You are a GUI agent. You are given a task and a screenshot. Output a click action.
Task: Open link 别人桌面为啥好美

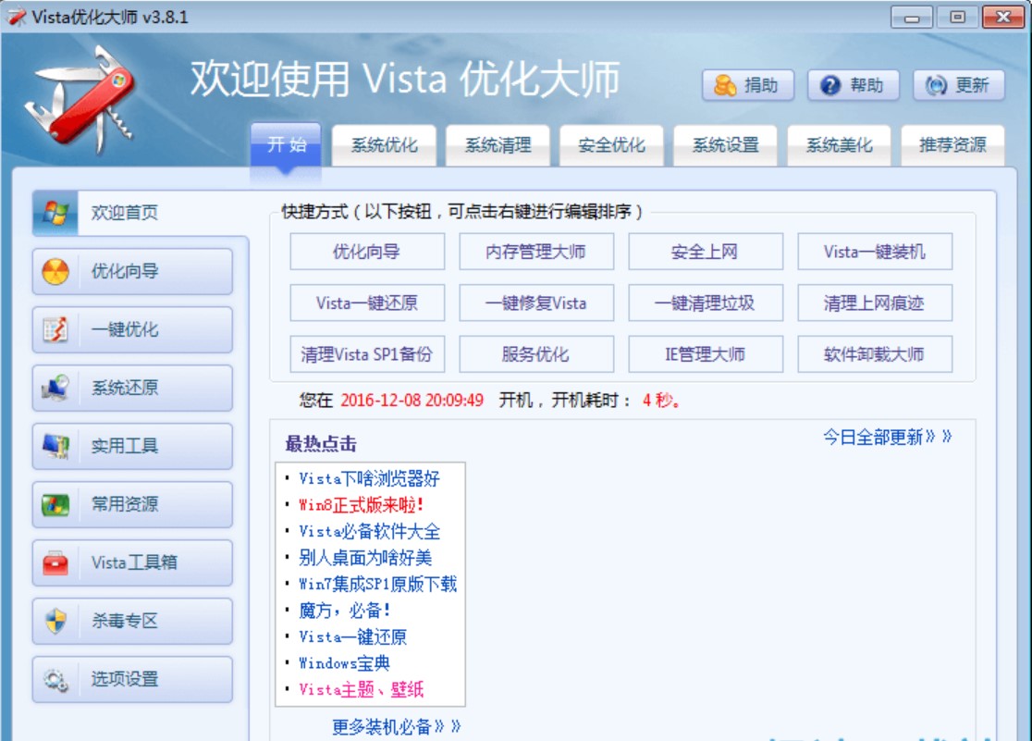(x=365, y=558)
